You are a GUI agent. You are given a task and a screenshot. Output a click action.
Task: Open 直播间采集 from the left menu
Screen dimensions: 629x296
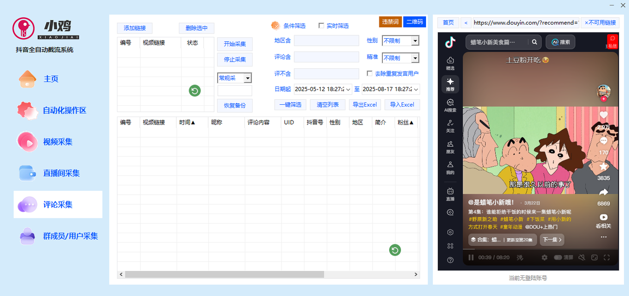[x=61, y=173]
